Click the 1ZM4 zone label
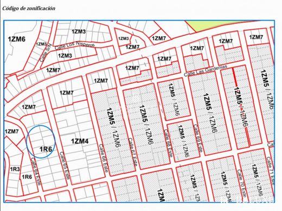This screenshot has width=282, height=211. (x=80, y=141)
